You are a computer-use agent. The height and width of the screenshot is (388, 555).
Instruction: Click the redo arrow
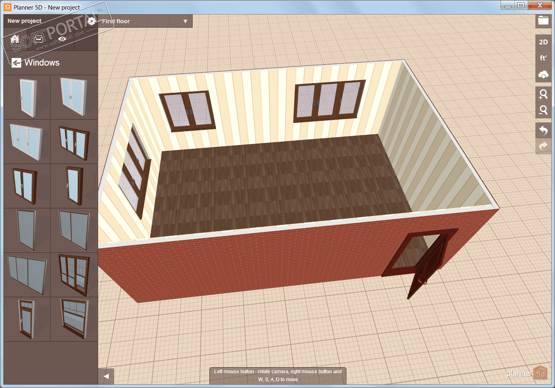[x=543, y=146]
